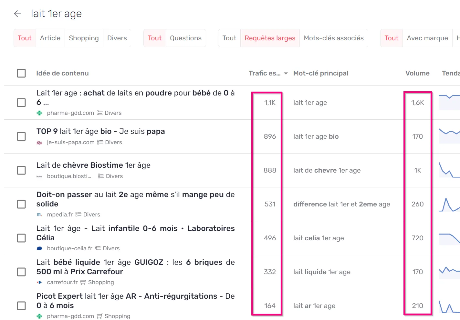This screenshot has width=460, height=320.
Task: Select Tout beside Avec marque
Action: (x=392, y=38)
